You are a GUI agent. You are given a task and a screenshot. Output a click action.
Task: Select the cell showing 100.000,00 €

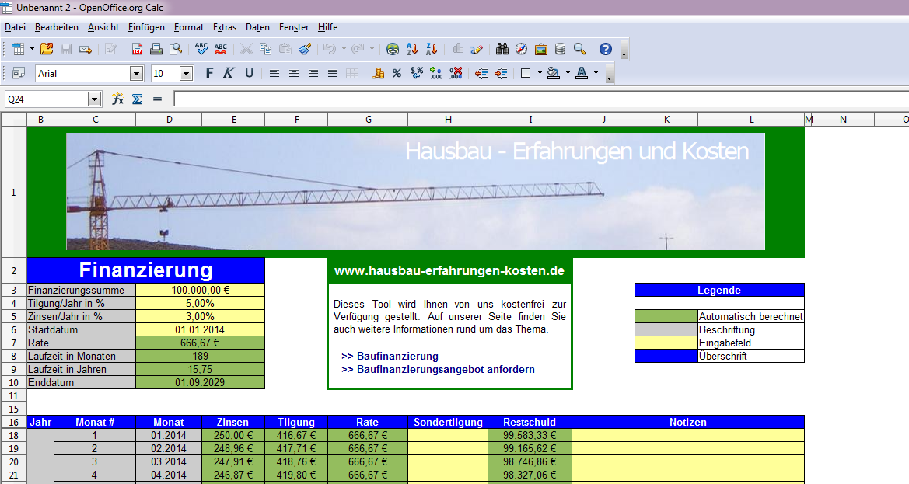pyautogui.click(x=201, y=288)
